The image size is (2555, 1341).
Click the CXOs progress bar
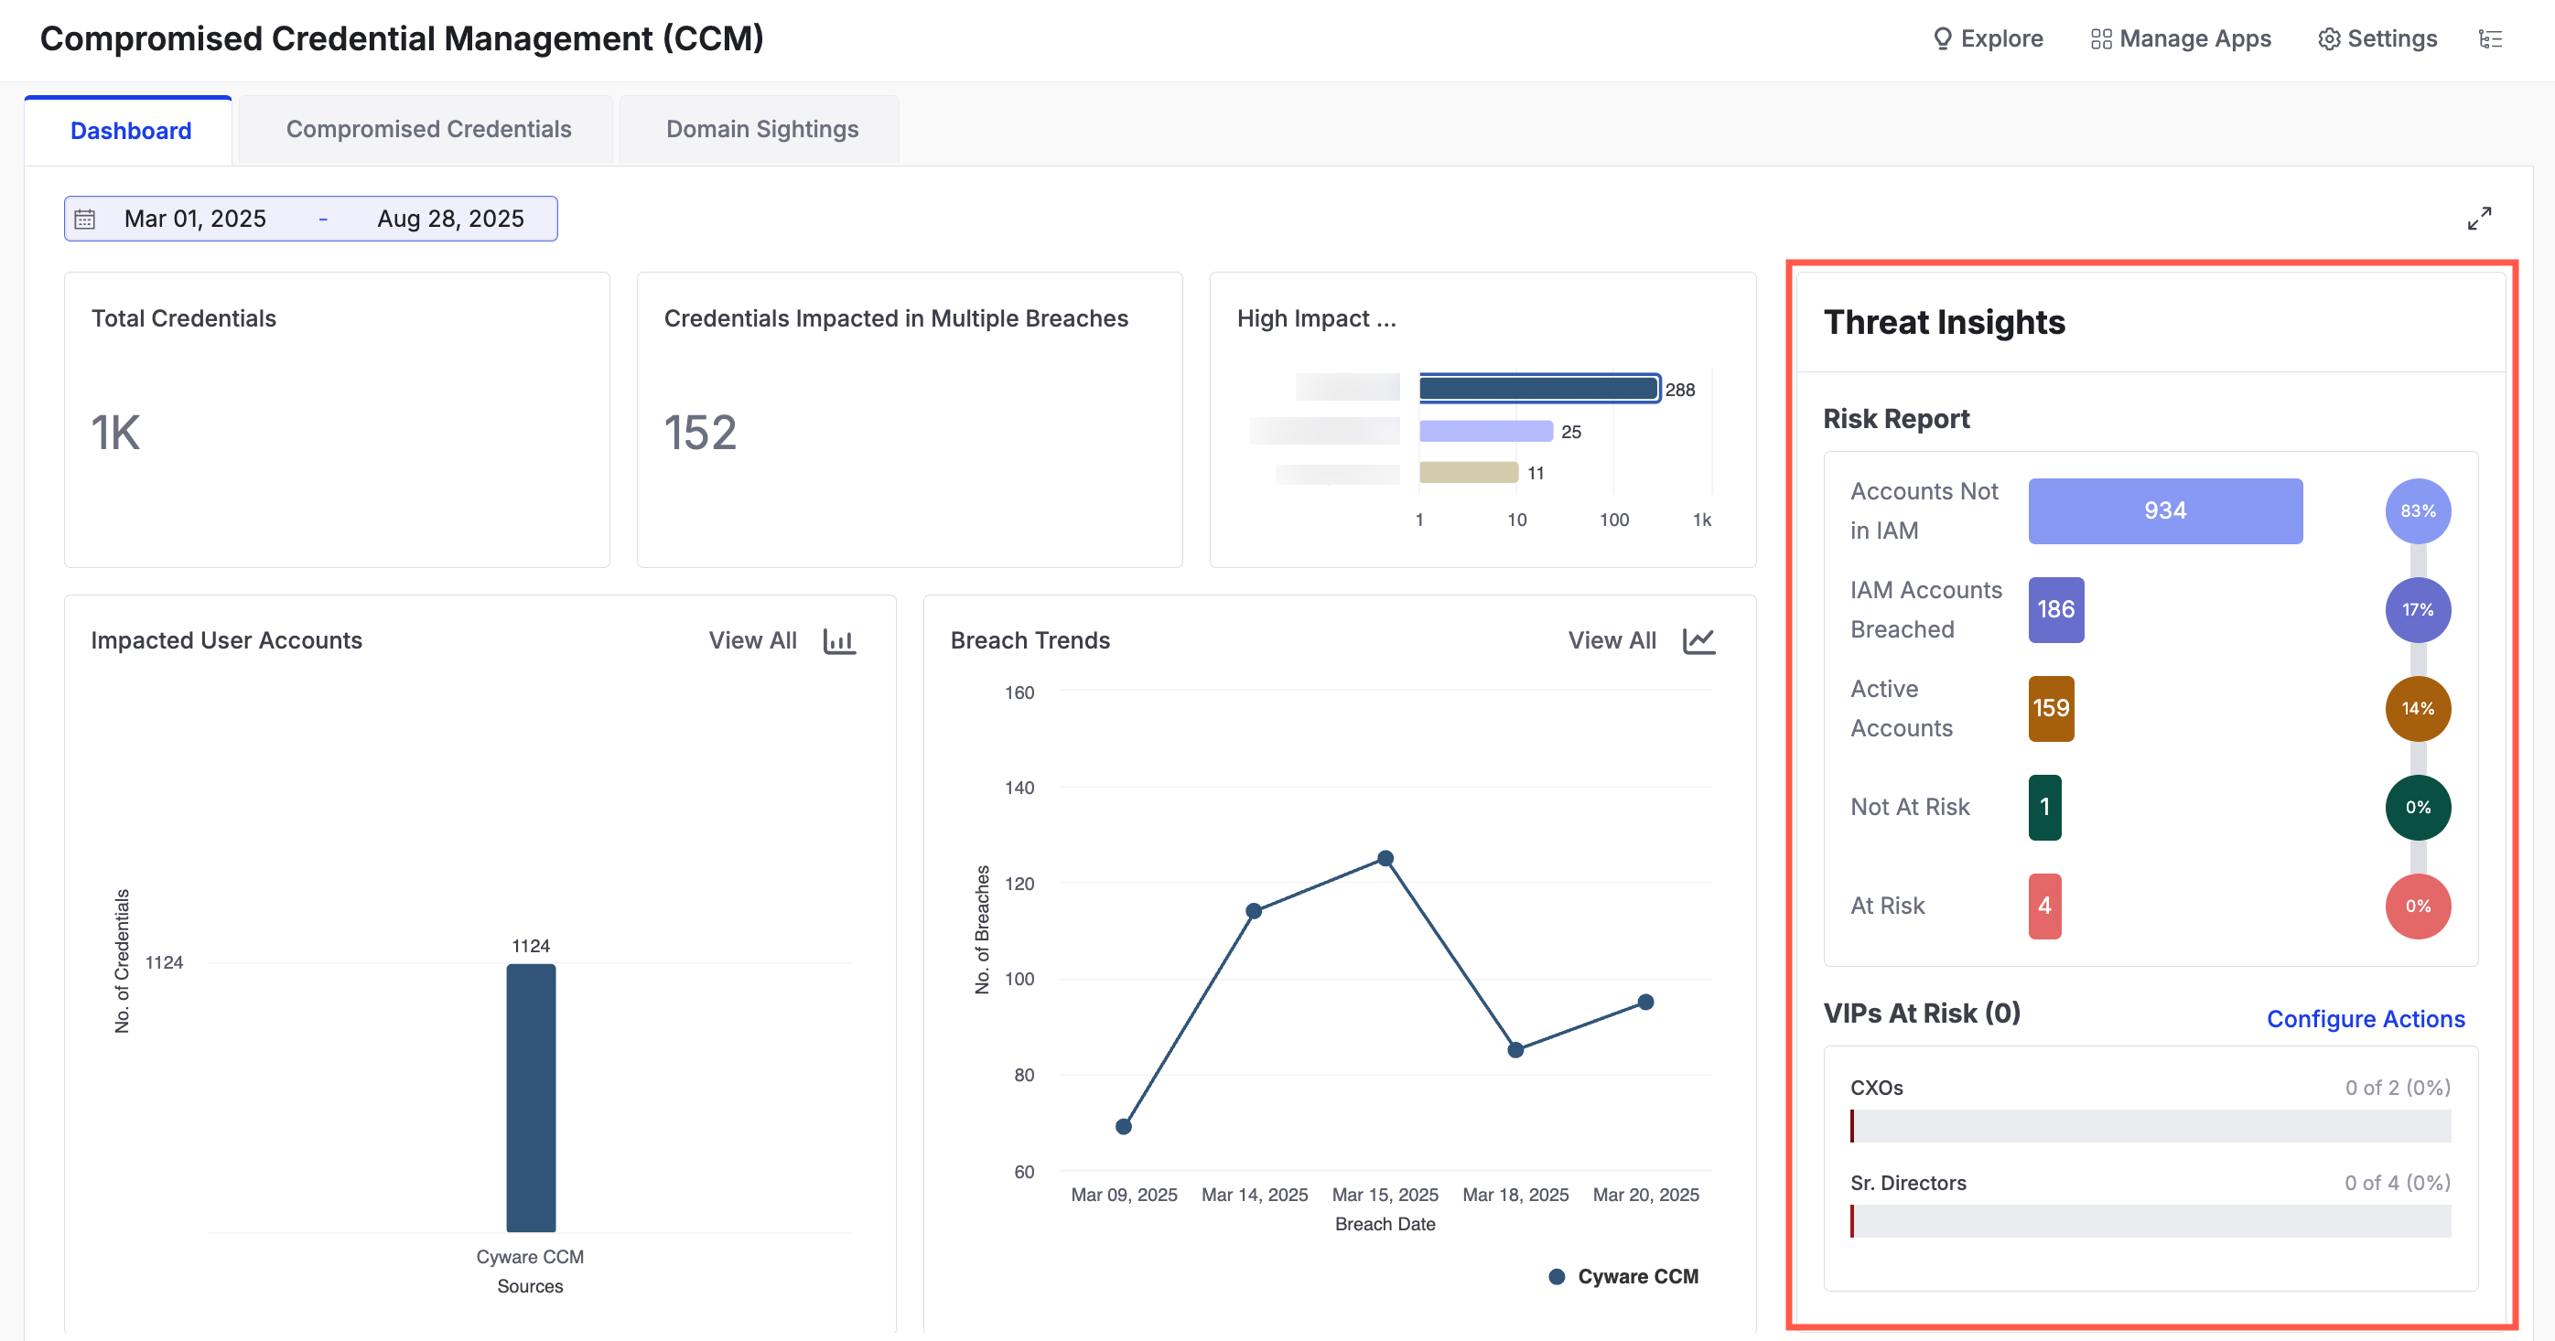2150,1126
